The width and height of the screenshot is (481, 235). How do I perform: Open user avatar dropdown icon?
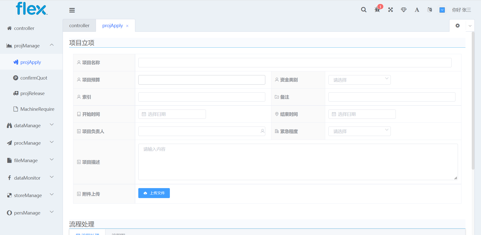click(442, 10)
